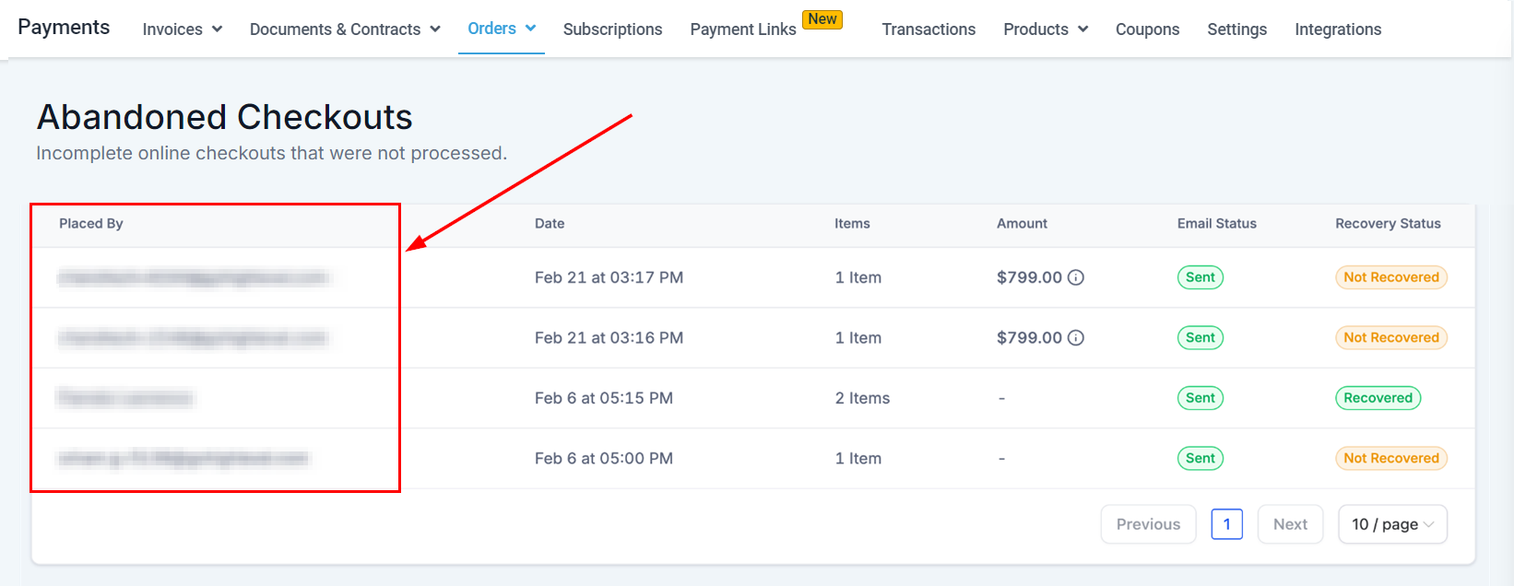This screenshot has height=586, width=1514.
Task: Click info icon beside second $799.00 amount
Action: [1075, 338]
